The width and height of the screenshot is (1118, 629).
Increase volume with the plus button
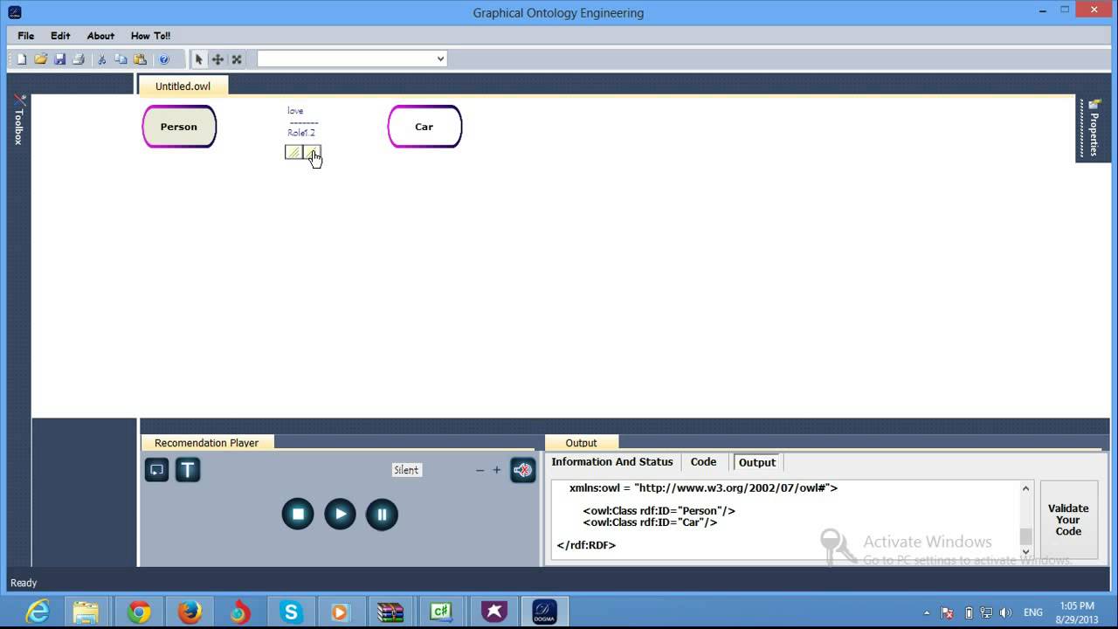tap(496, 470)
